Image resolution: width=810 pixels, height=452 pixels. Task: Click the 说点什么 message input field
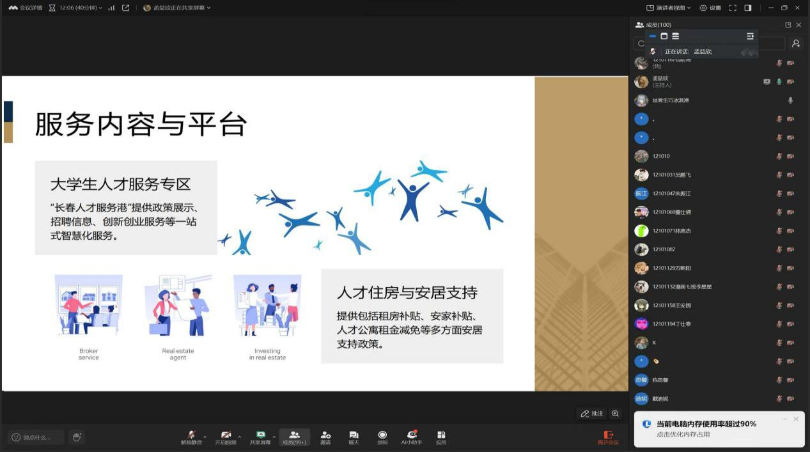(36, 437)
